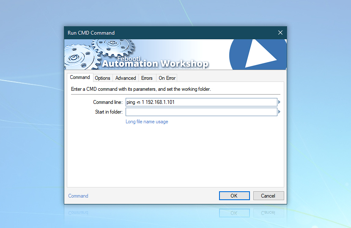Image resolution: width=351 pixels, height=228 pixels.
Task: Open the Long file name usage link
Action: coord(147,122)
